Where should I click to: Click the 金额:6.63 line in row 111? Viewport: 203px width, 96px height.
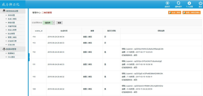pyautogui.click(x=137, y=65)
